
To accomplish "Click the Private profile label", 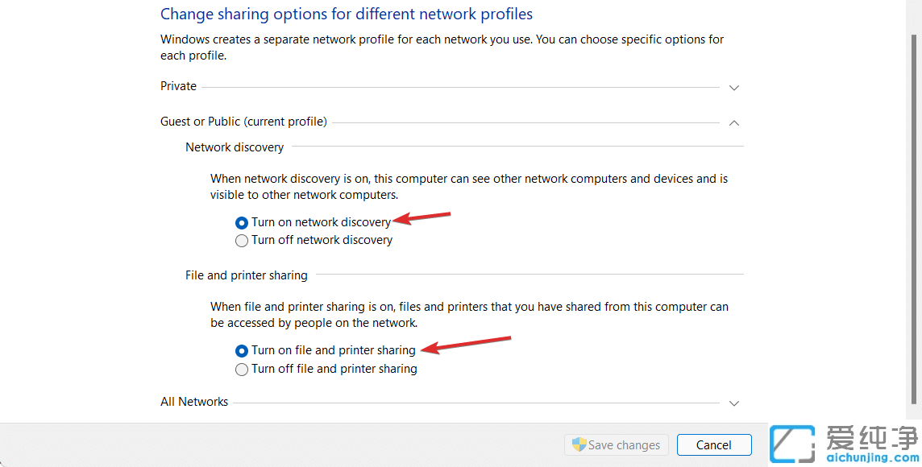I will (x=178, y=86).
